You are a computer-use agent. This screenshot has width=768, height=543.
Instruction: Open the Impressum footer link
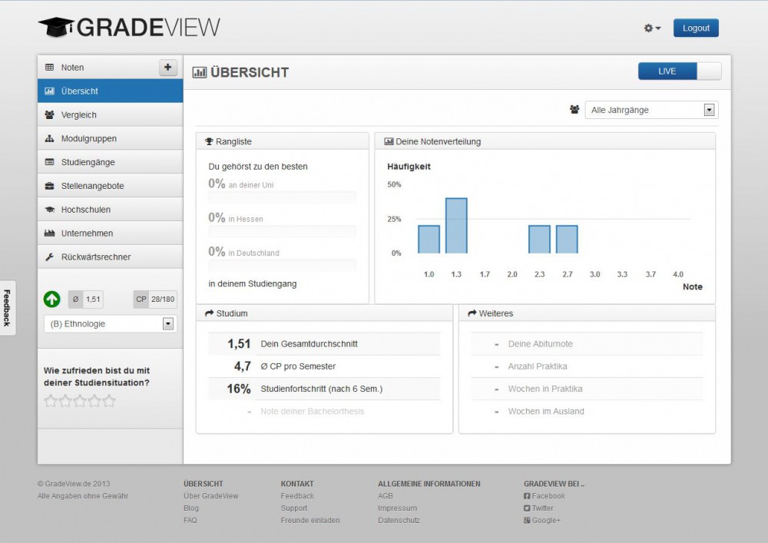pos(397,508)
